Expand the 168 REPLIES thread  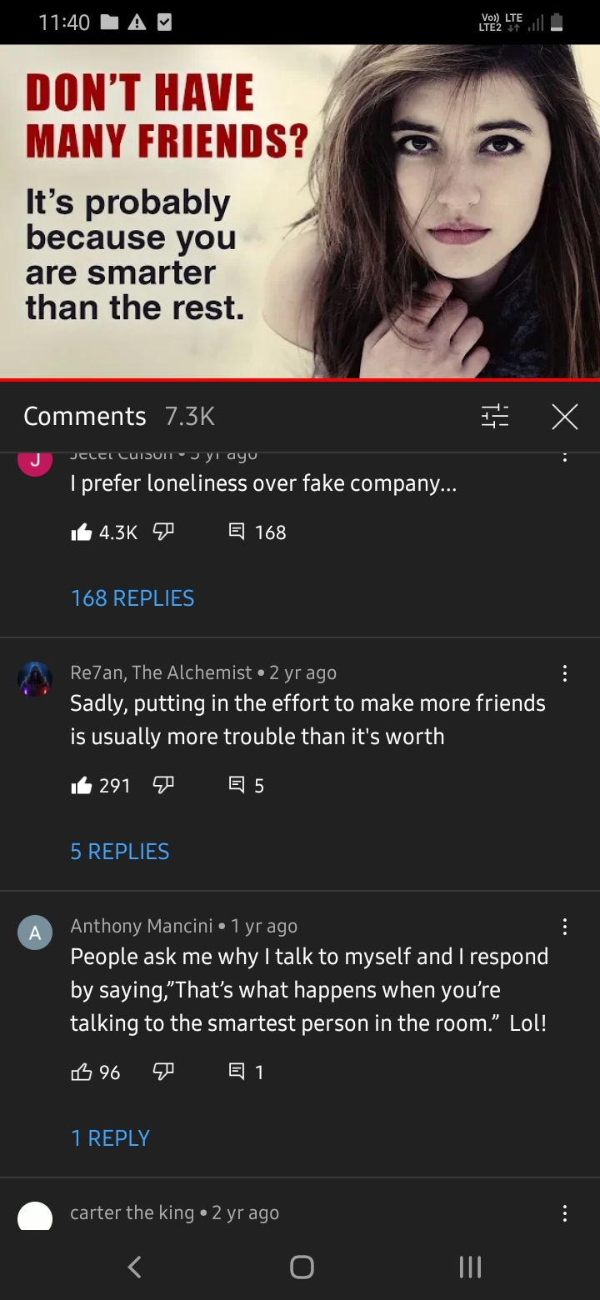[x=132, y=597]
